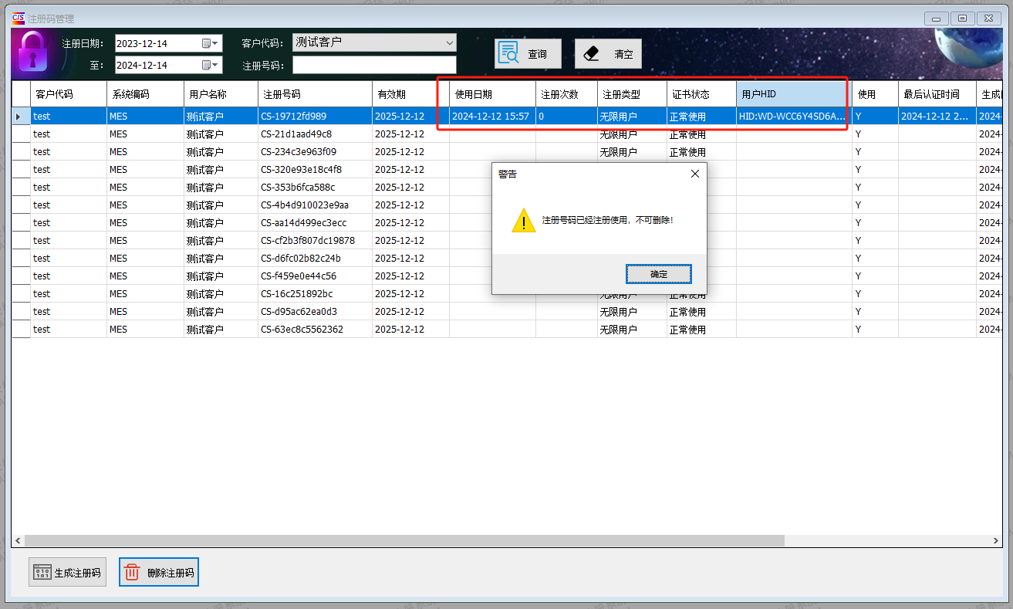
Task: Click the 删除注册码 trash button
Action: tap(159, 572)
